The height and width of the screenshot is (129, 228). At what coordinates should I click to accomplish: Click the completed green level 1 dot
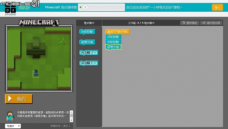pos(80,7)
